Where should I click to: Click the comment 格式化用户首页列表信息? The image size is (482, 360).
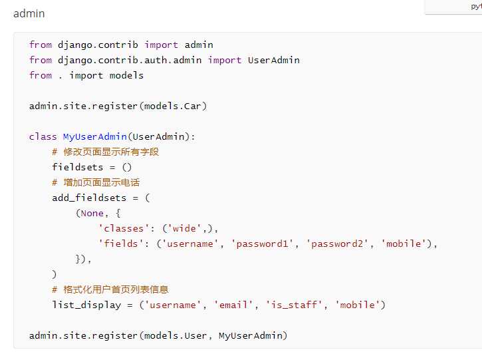click(x=110, y=289)
